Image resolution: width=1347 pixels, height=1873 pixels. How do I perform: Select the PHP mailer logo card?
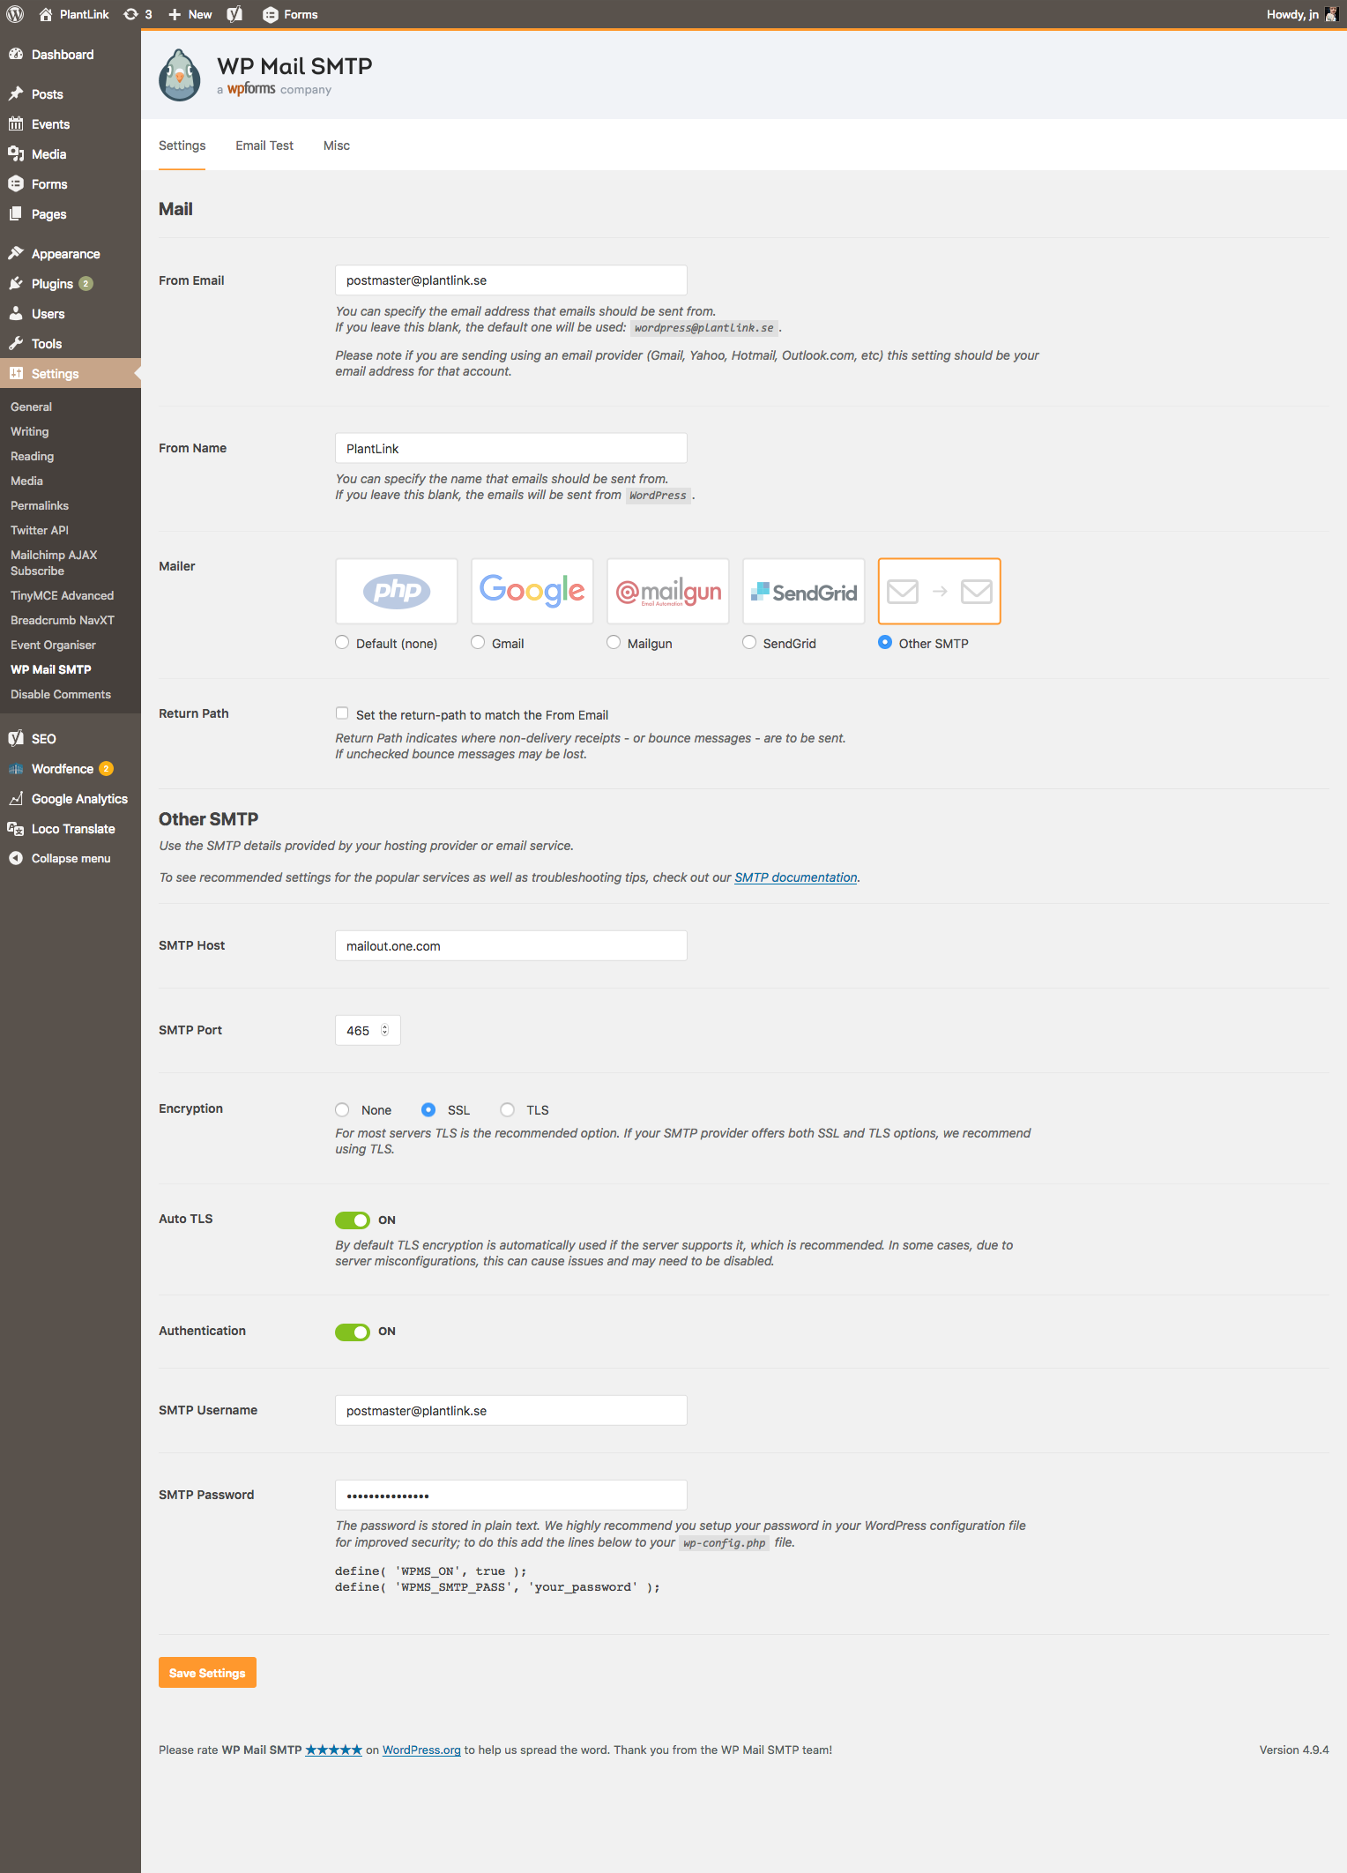[397, 591]
